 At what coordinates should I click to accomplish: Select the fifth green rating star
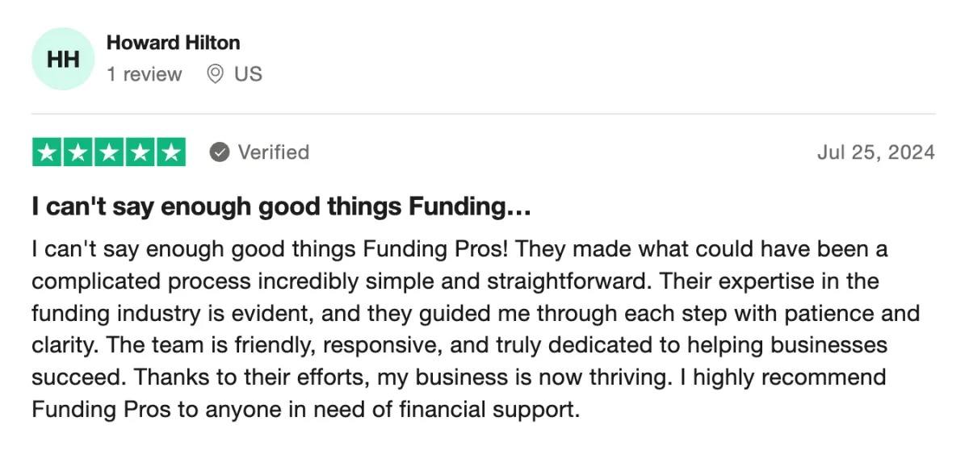[170, 152]
